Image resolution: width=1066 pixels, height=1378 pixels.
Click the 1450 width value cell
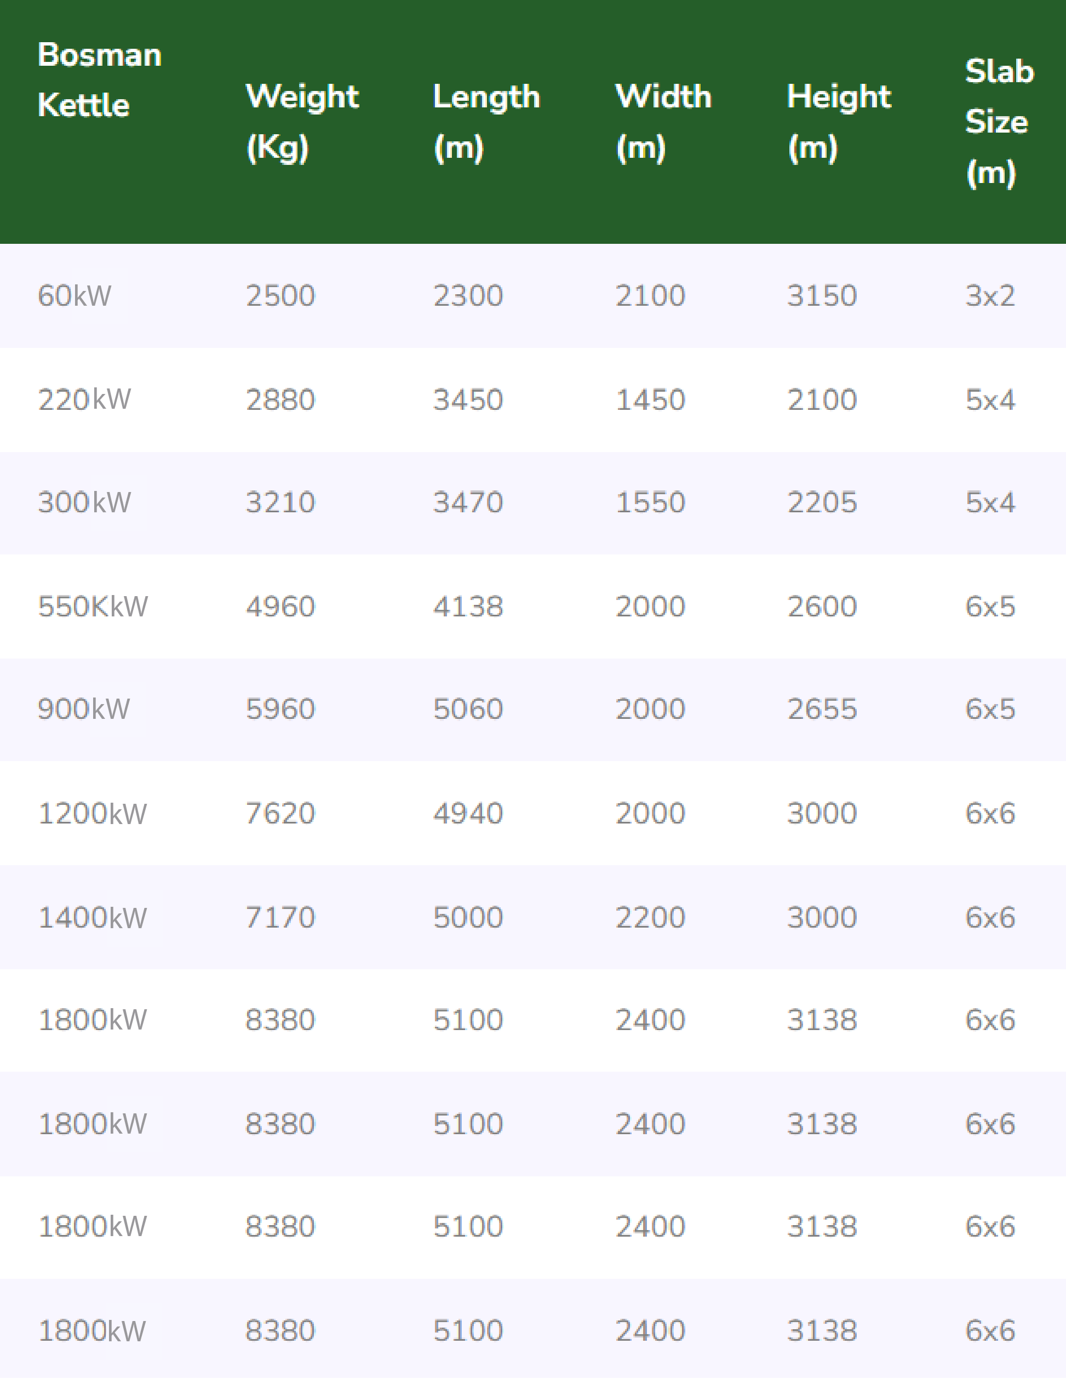[x=650, y=399]
